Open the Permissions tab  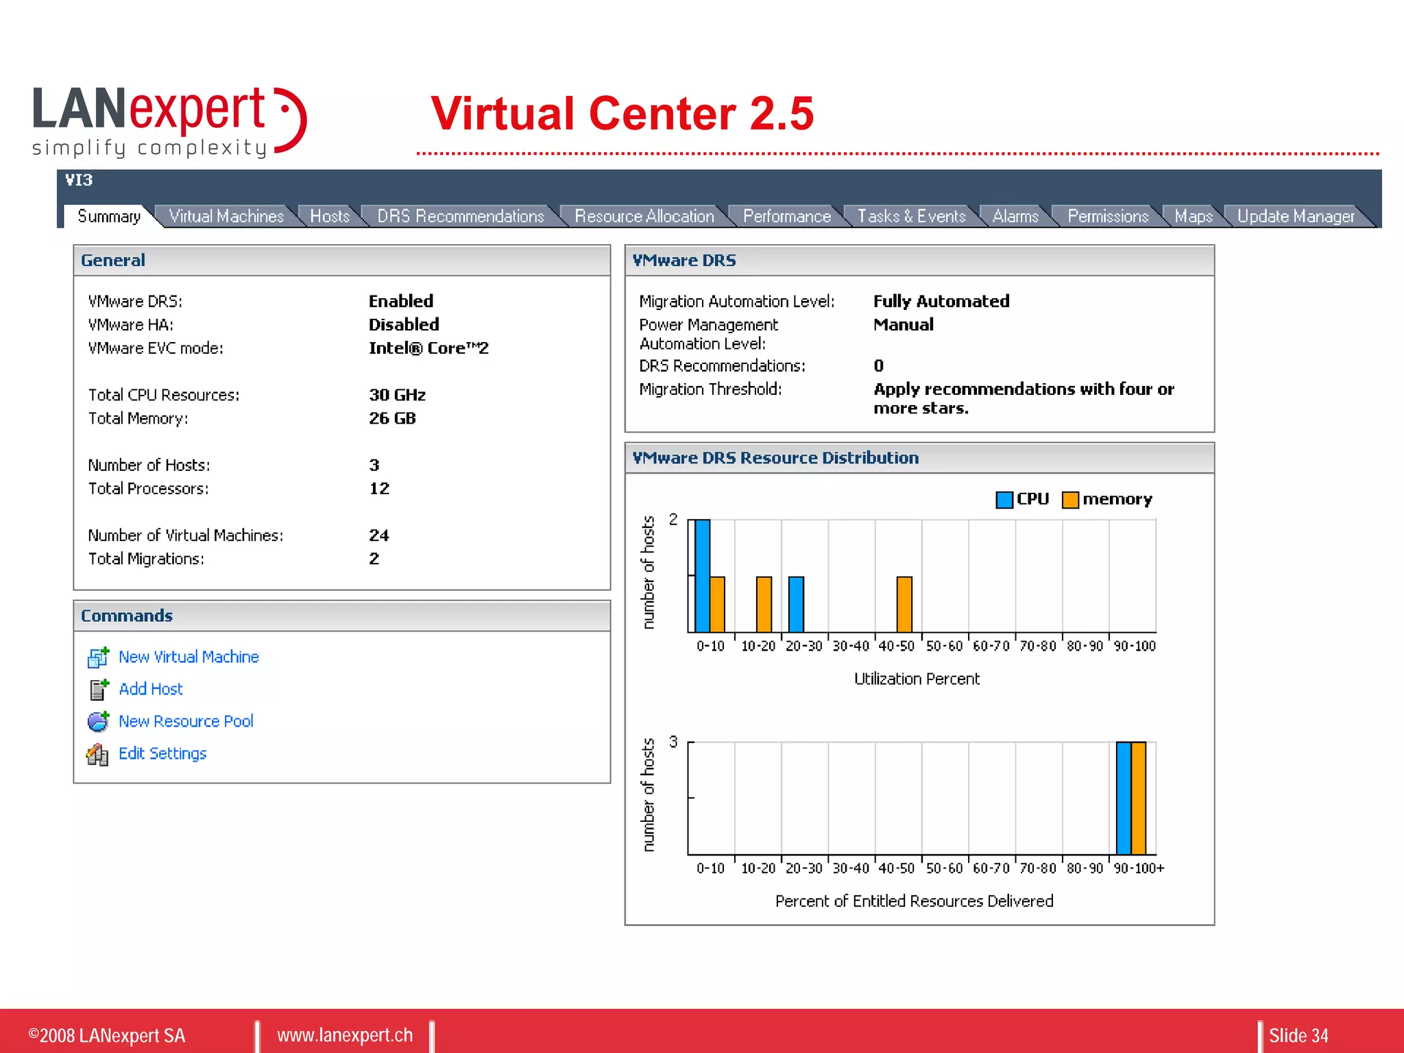[1108, 216]
